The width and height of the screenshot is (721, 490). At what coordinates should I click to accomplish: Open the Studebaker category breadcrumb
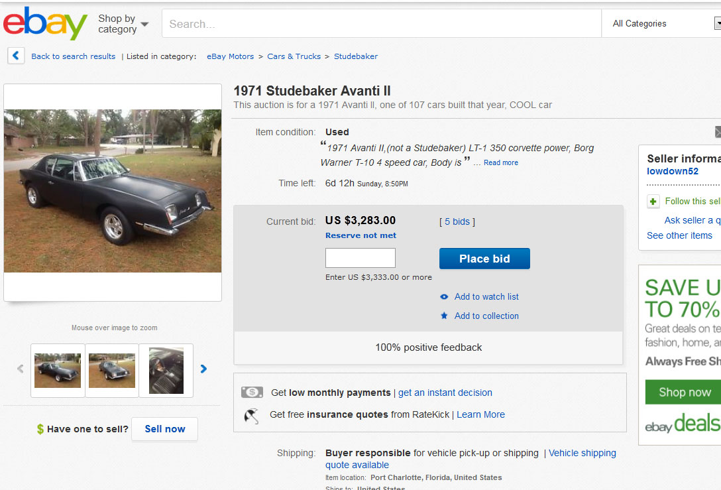tap(356, 56)
